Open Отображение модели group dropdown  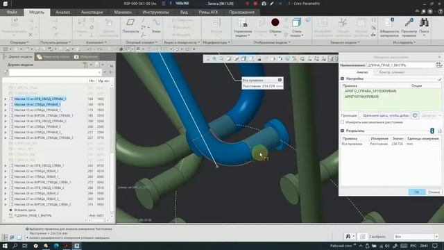tap(272, 42)
